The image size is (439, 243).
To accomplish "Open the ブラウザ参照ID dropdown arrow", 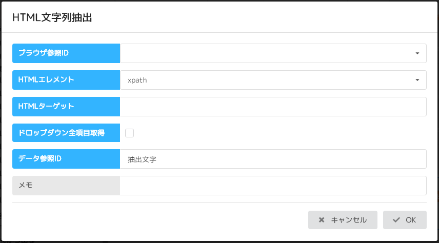I will (417, 53).
